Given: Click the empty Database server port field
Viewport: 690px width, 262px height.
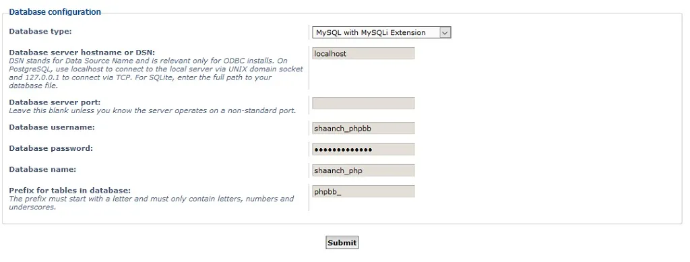Looking at the screenshot, I should click(x=363, y=103).
